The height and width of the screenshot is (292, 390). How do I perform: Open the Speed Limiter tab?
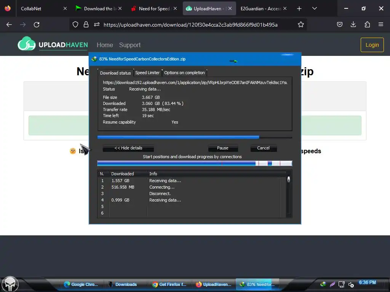147,73
